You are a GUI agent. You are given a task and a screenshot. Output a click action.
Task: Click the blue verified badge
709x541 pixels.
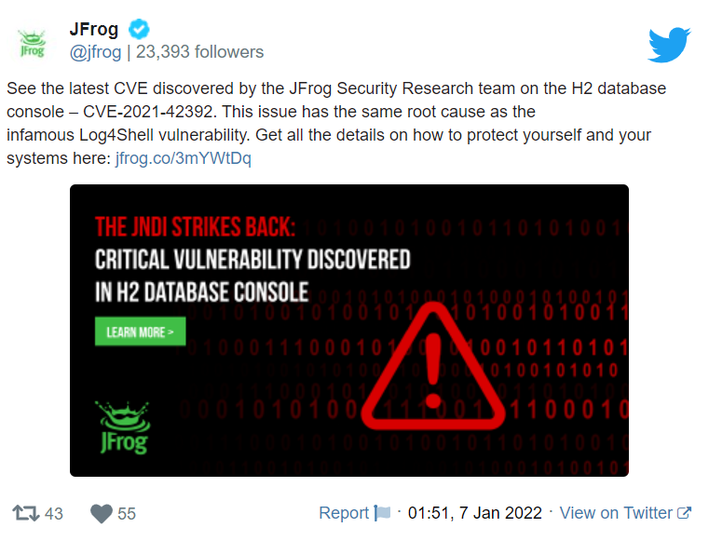coord(139,29)
